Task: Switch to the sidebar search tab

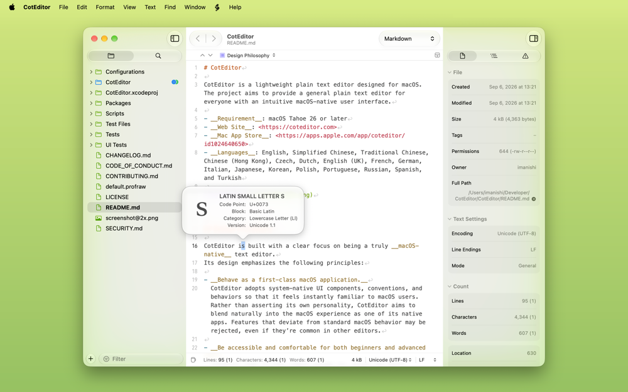Action: pos(158,56)
